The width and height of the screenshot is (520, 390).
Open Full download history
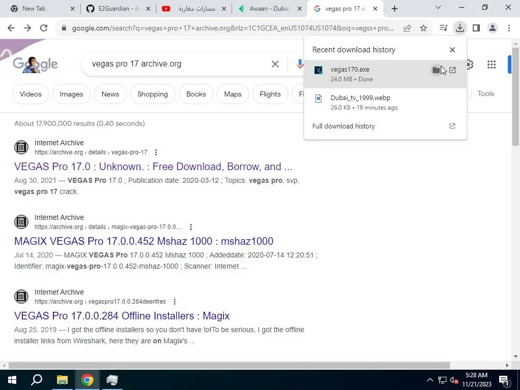[385, 126]
